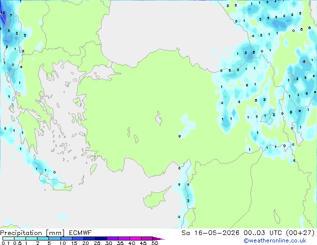Click the "15" legend scale label
The image size is (317, 245).
pyautogui.click(x=74, y=243)
